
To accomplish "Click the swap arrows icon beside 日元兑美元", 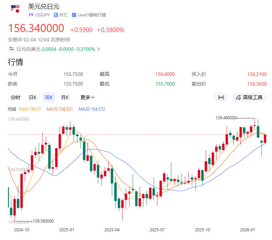I will 11,49.
